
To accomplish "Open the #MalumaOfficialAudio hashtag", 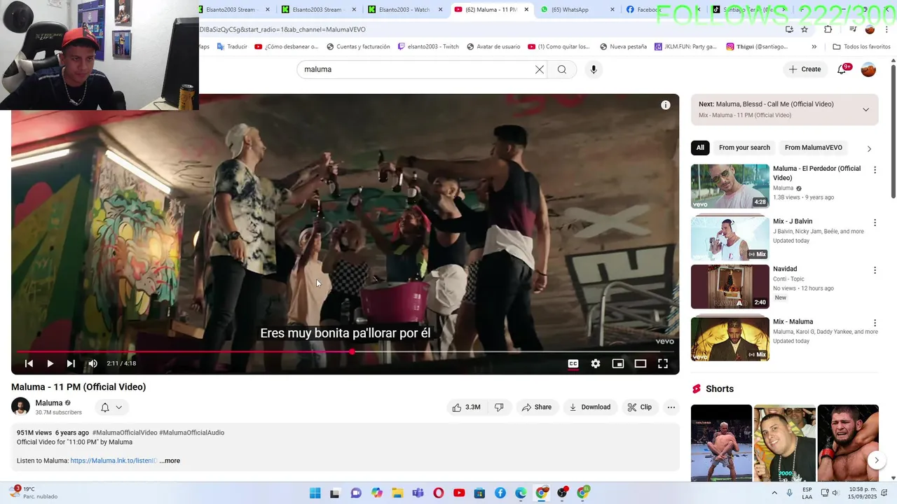I will (x=192, y=433).
